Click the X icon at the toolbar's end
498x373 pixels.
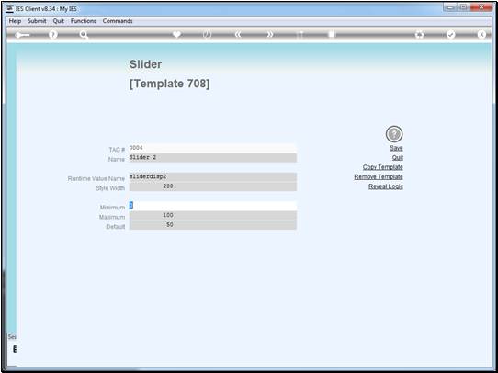[481, 35]
